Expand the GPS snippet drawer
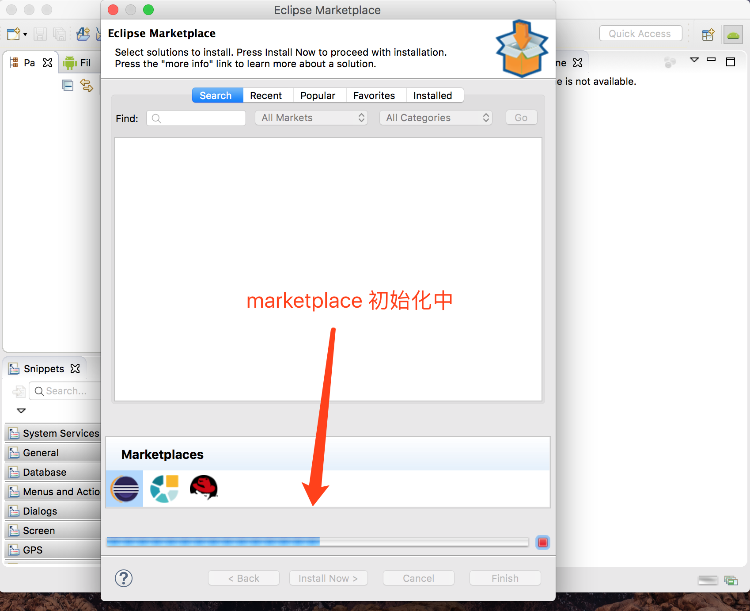750x611 pixels. pyautogui.click(x=53, y=550)
